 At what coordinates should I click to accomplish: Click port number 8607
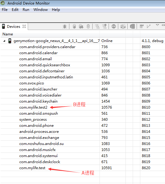146,89
